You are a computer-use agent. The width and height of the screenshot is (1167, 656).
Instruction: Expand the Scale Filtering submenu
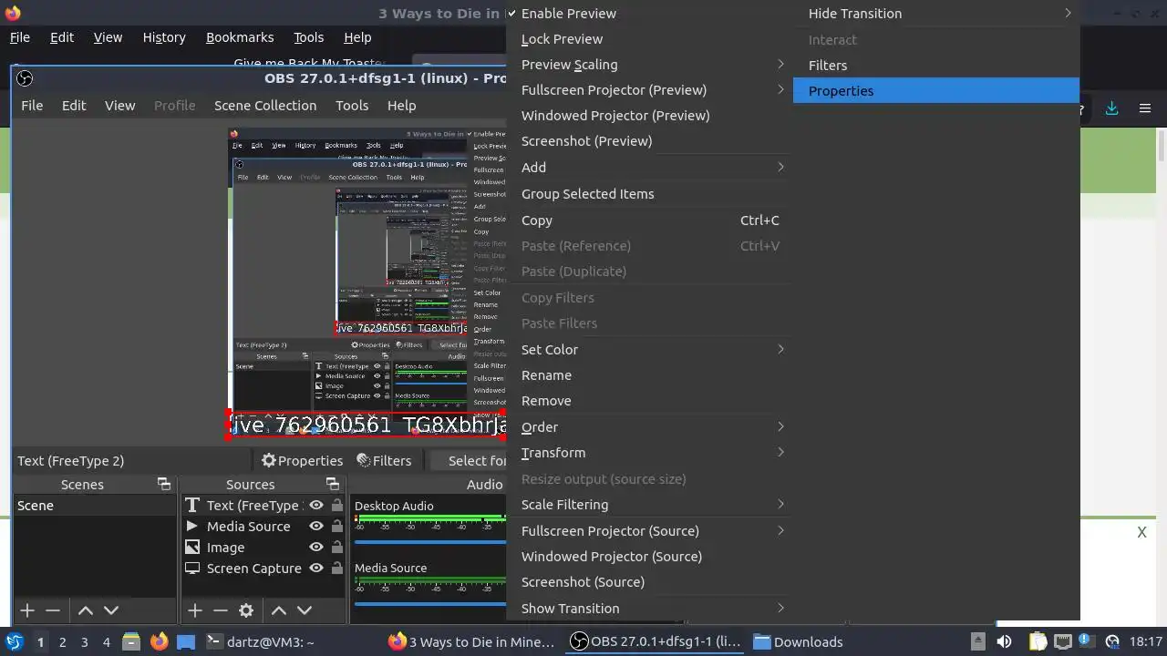click(649, 505)
